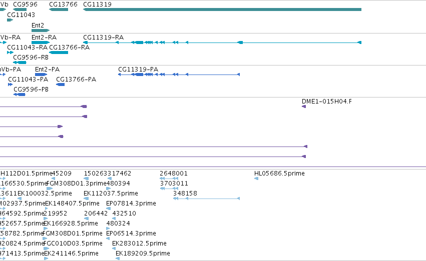Click the FGM308D01.5prime EST label
Viewport: 426px width, 261px height.
point(73,233)
